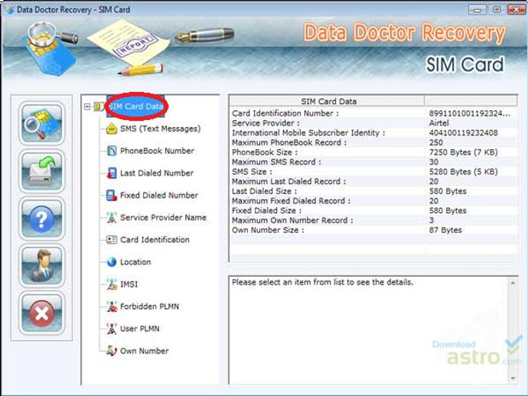Click the Own Number handset icon
528x396 pixels.
pyautogui.click(x=112, y=351)
